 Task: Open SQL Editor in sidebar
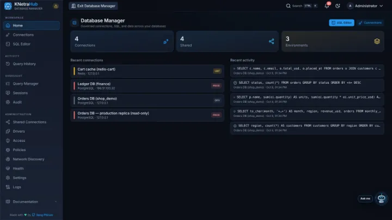tap(32, 44)
